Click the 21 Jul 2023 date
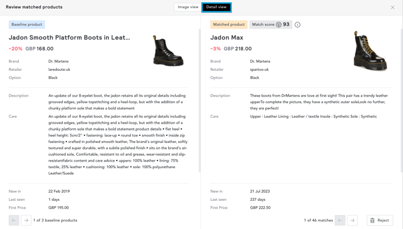Image resolution: width=403 pixels, height=229 pixels. [260, 191]
